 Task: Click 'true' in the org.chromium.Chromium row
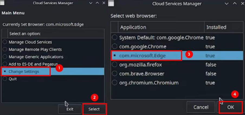pyautogui.click(x=210, y=83)
